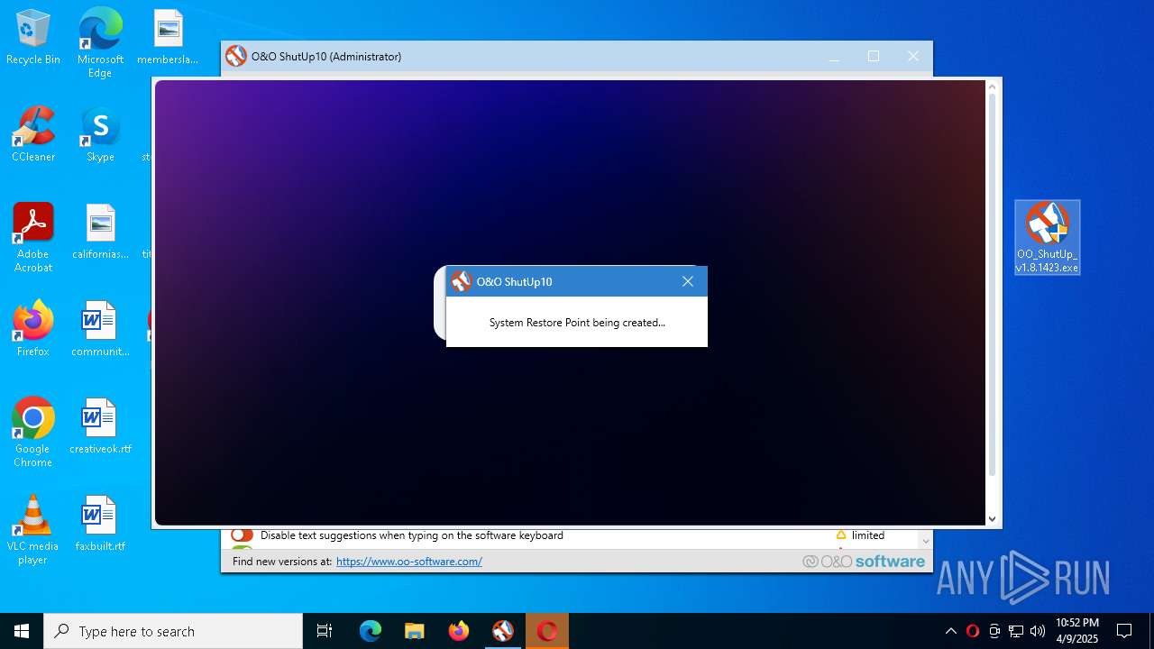Select the communit... Word document on desktop

(x=100, y=329)
